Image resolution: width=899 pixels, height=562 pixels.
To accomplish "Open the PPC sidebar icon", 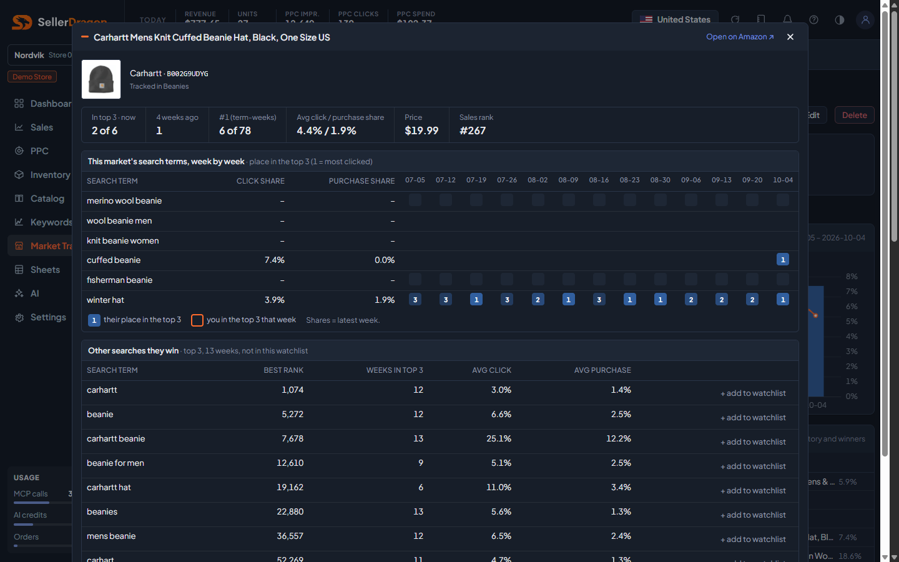I will point(19,151).
